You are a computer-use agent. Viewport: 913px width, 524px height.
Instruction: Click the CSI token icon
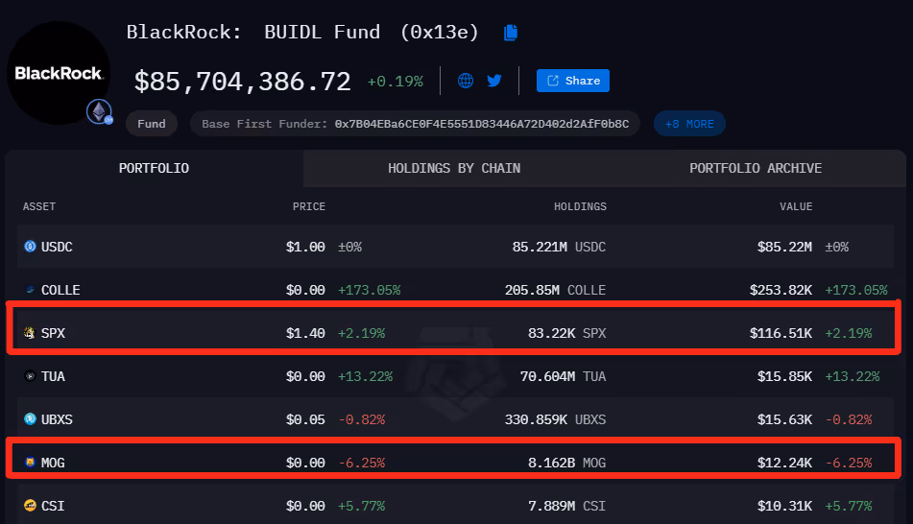[x=30, y=506]
